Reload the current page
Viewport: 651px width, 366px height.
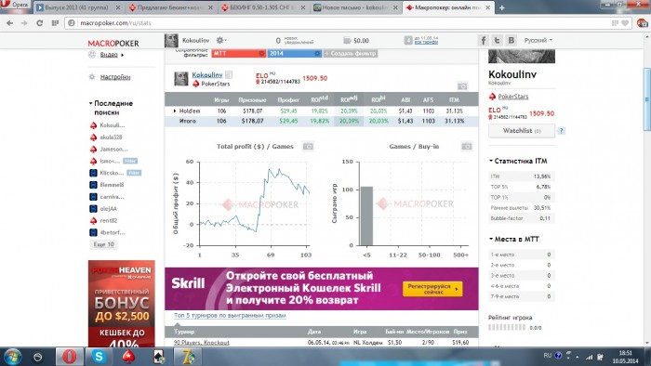(x=39, y=23)
